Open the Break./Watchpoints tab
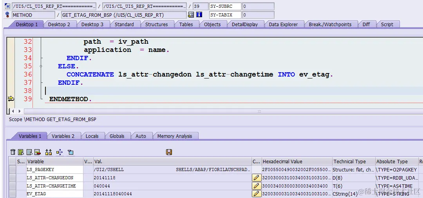423x198 pixels. 330,25
